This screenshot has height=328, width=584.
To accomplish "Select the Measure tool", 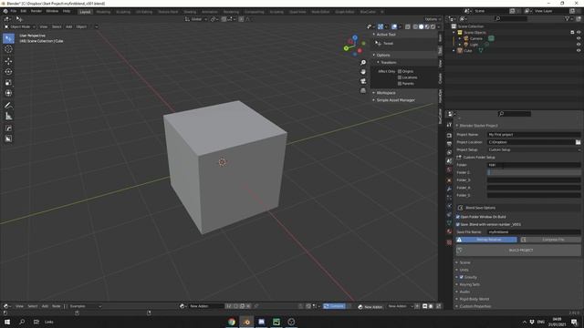I will point(8,117).
